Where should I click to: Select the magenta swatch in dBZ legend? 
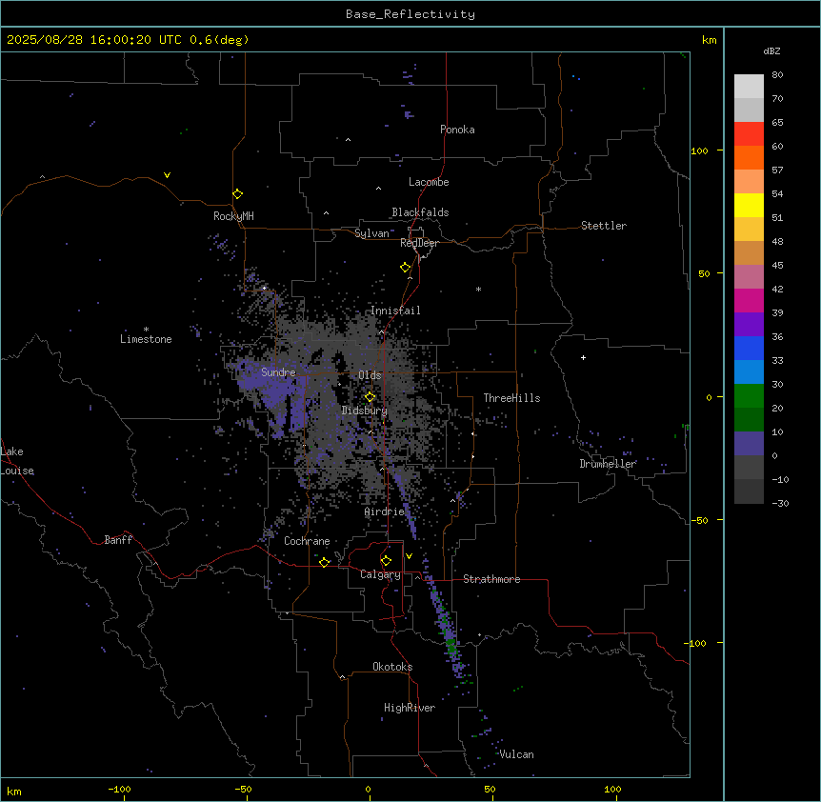(749, 300)
